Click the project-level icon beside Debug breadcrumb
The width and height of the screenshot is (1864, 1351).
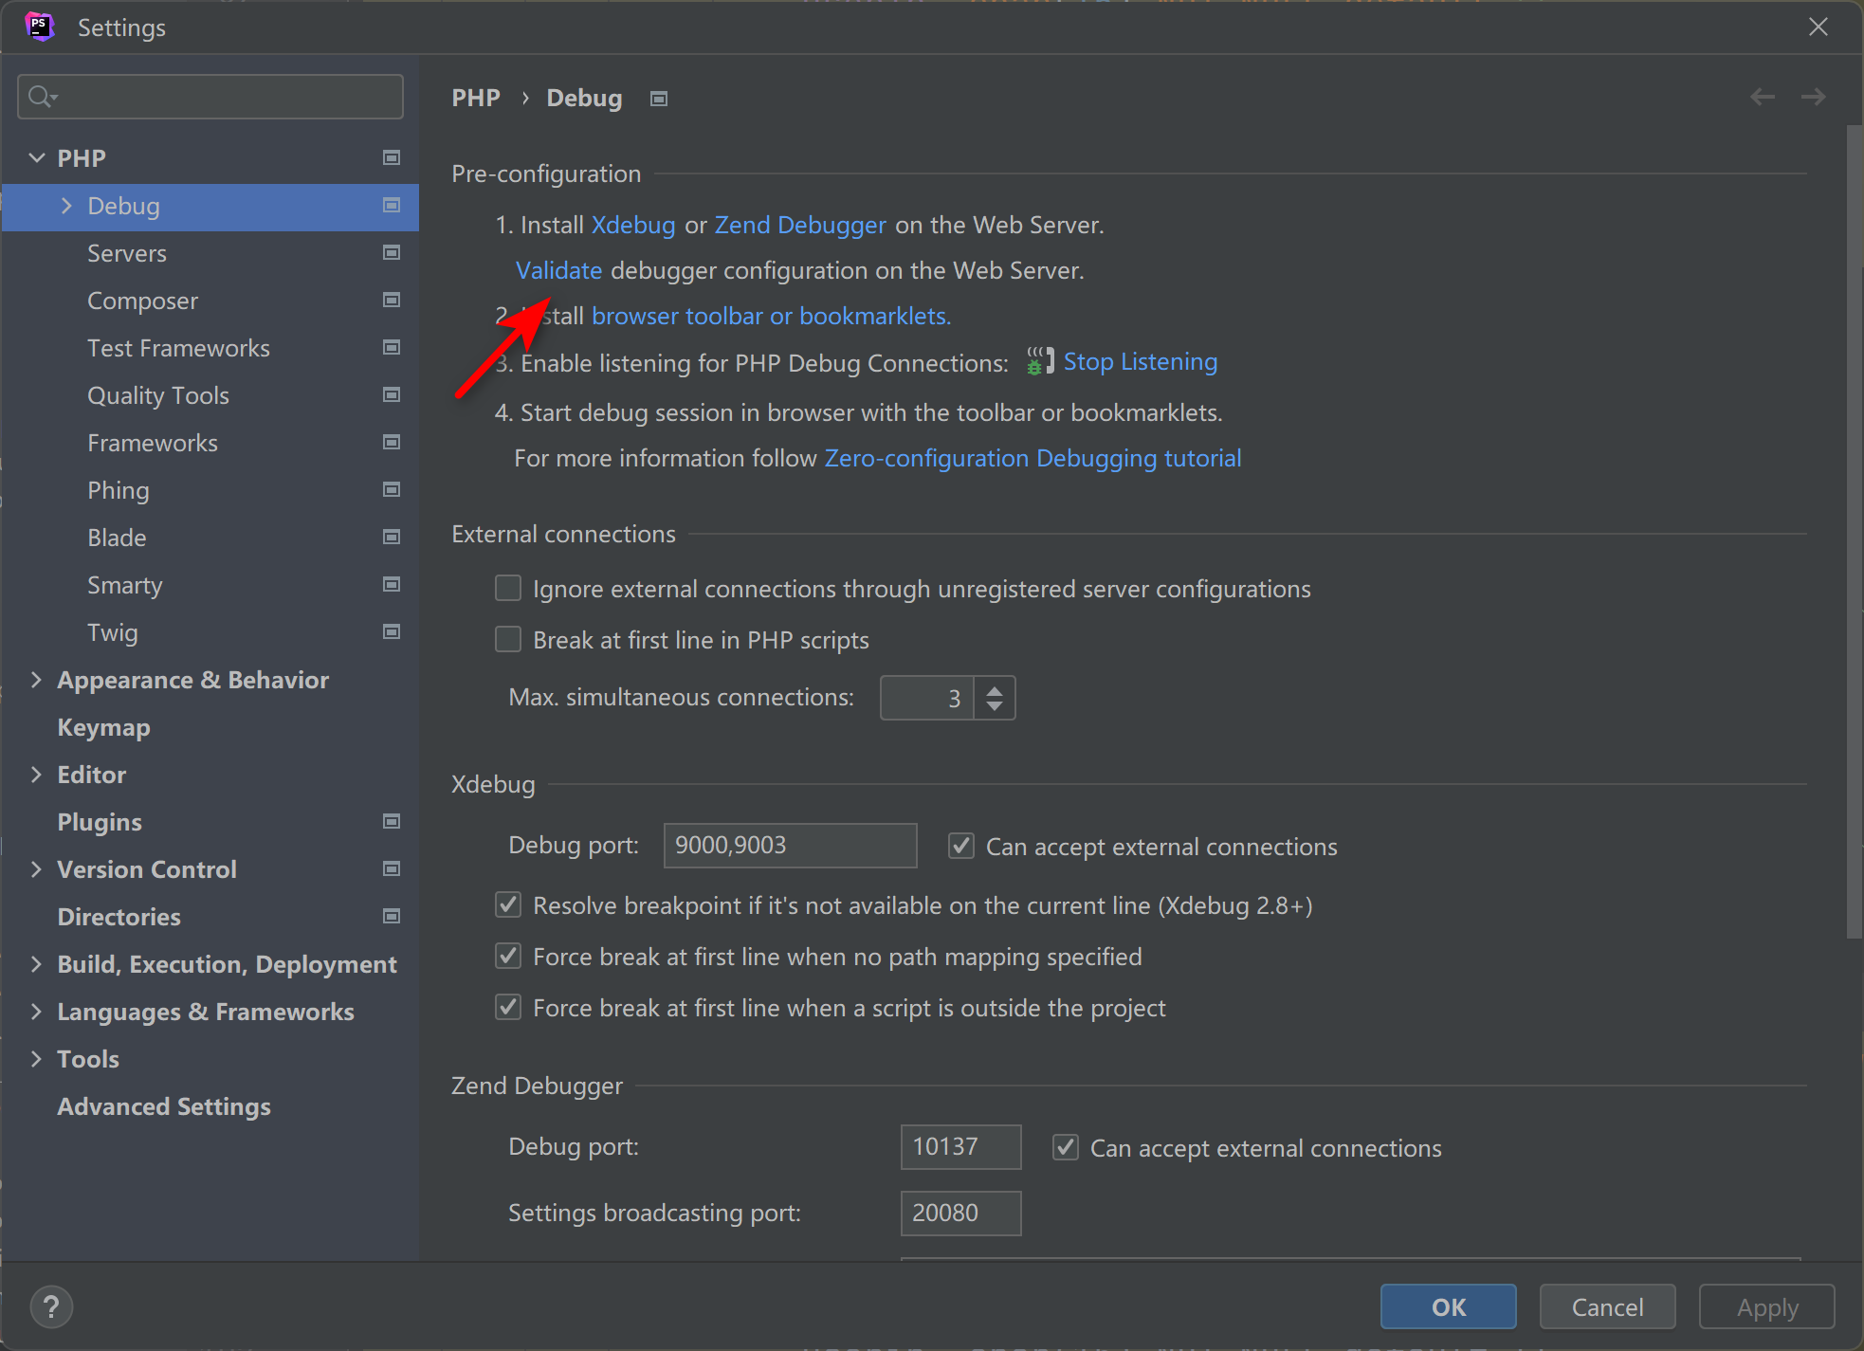click(x=659, y=99)
